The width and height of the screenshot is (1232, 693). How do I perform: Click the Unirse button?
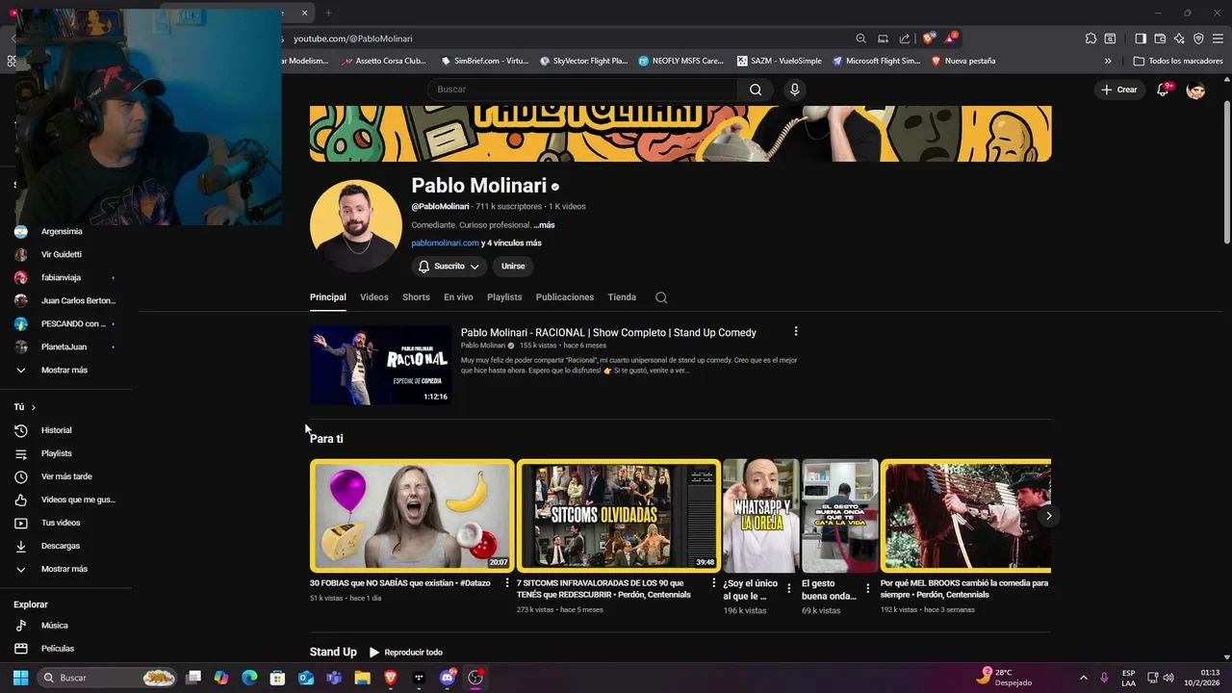click(513, 267)
